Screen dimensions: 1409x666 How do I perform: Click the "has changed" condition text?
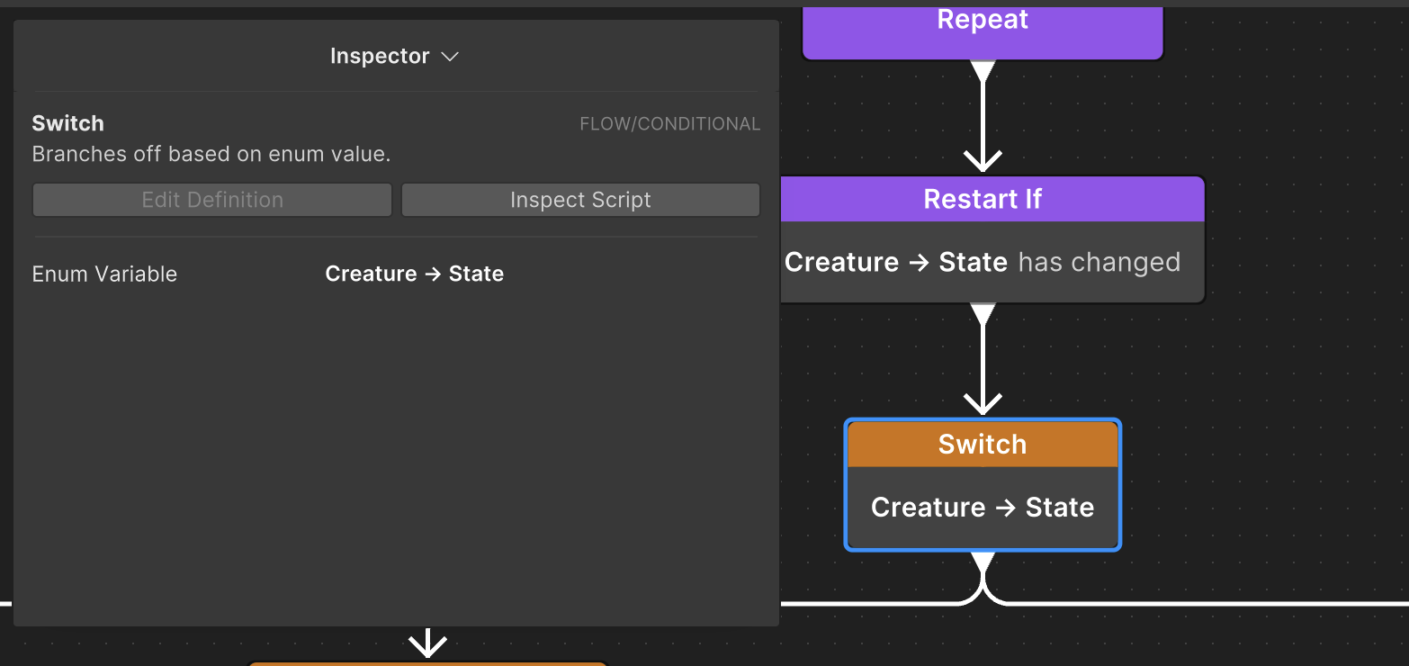(1099, 262)
